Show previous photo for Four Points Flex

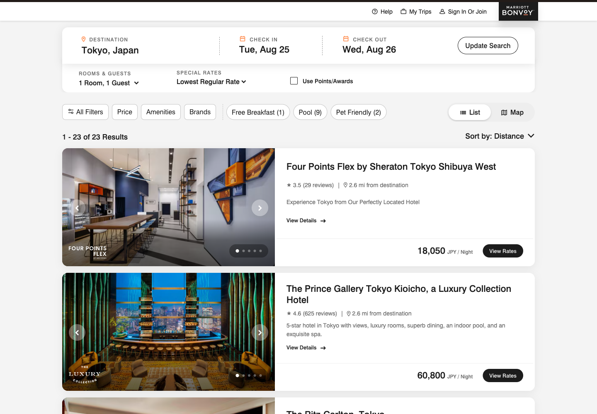coord(77,208)
